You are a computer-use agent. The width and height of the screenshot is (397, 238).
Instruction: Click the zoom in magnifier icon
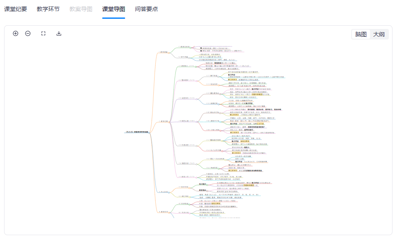(x=16, y=33)
